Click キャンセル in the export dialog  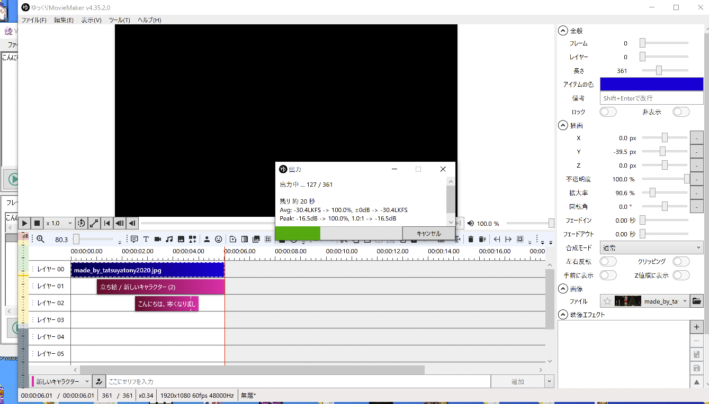(428, 233)
